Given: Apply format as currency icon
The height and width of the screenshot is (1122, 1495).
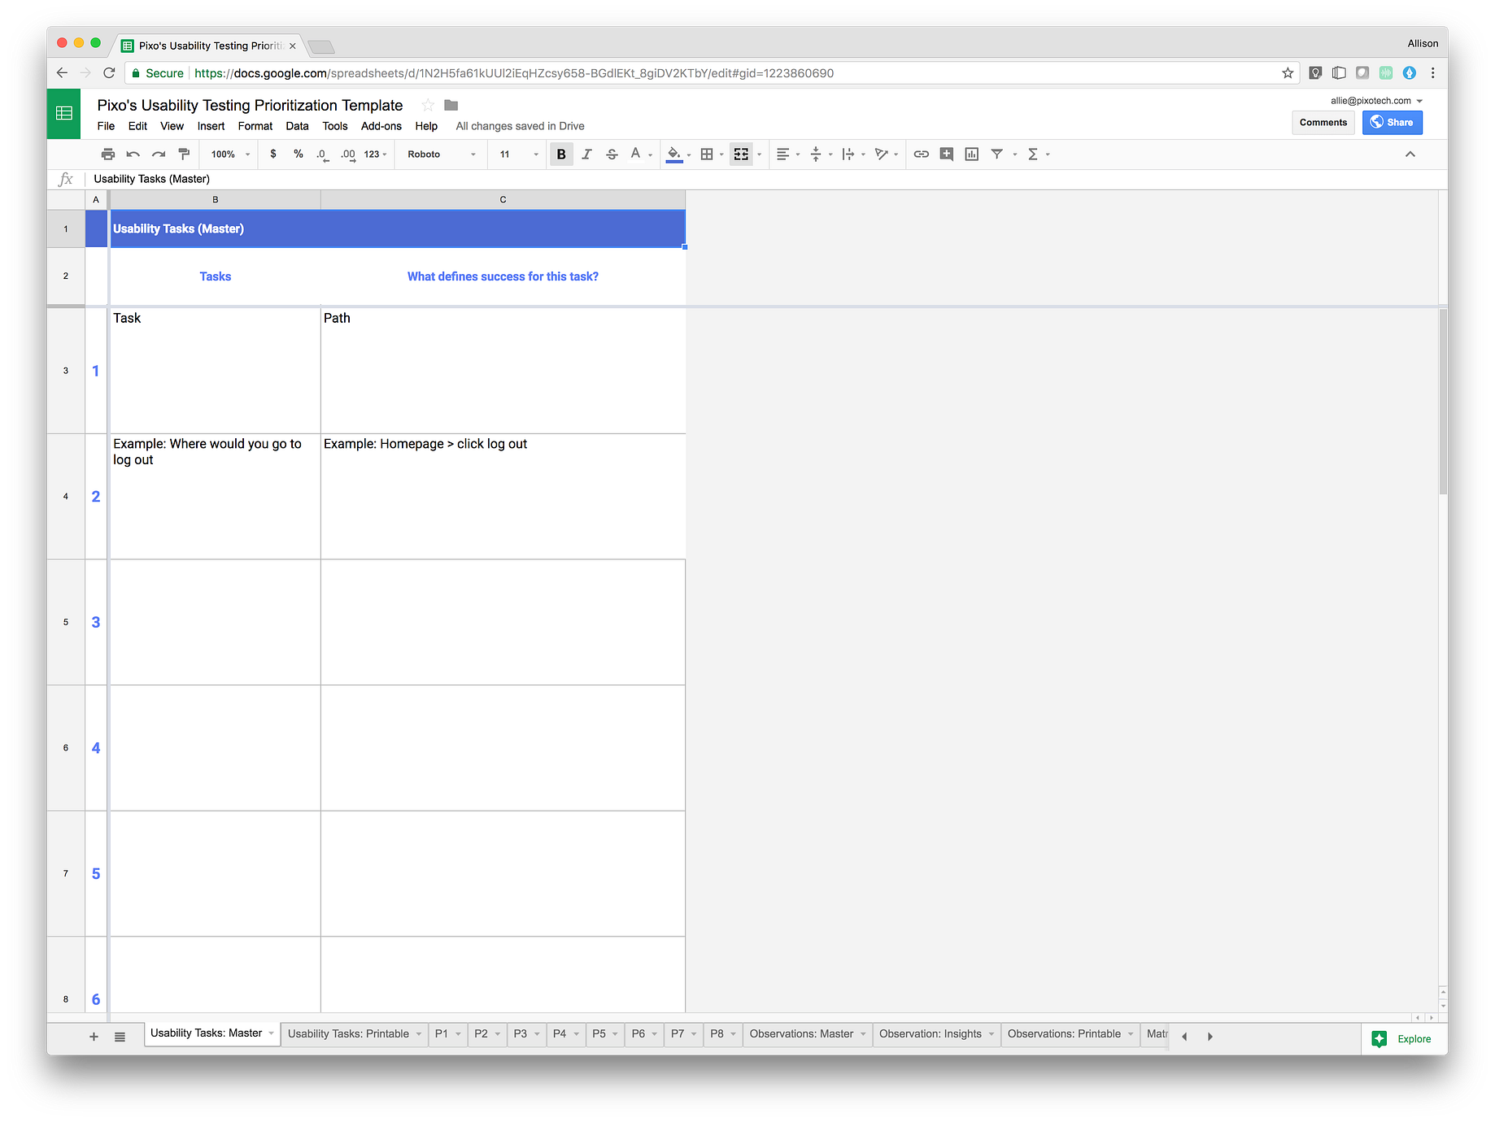Looking at the screenshot, I should click(273, 154).
